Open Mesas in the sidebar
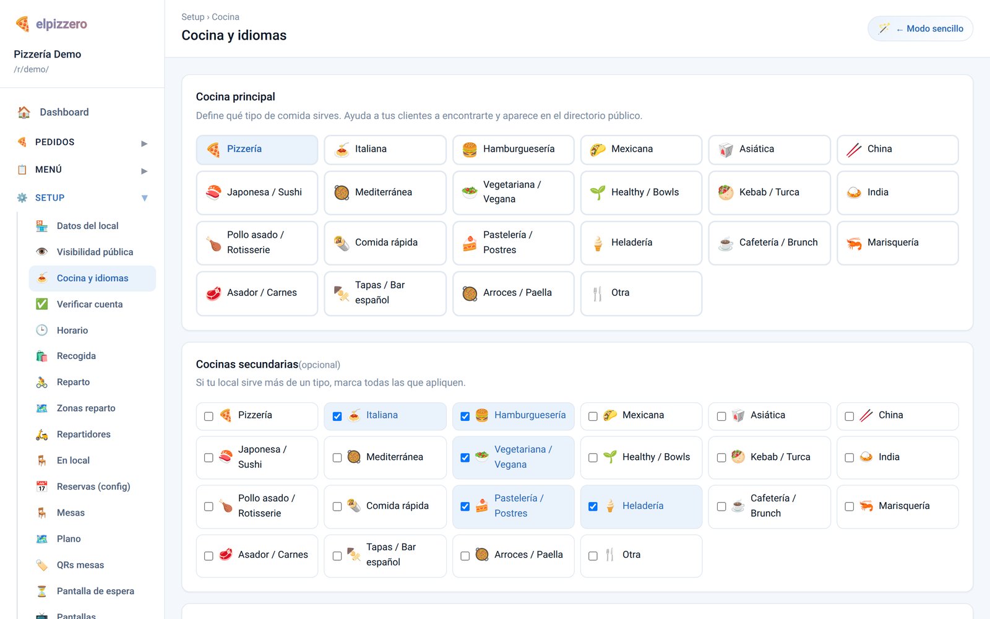Image resolution: width=990 pixels, height=619 pixels. [92, 513]
